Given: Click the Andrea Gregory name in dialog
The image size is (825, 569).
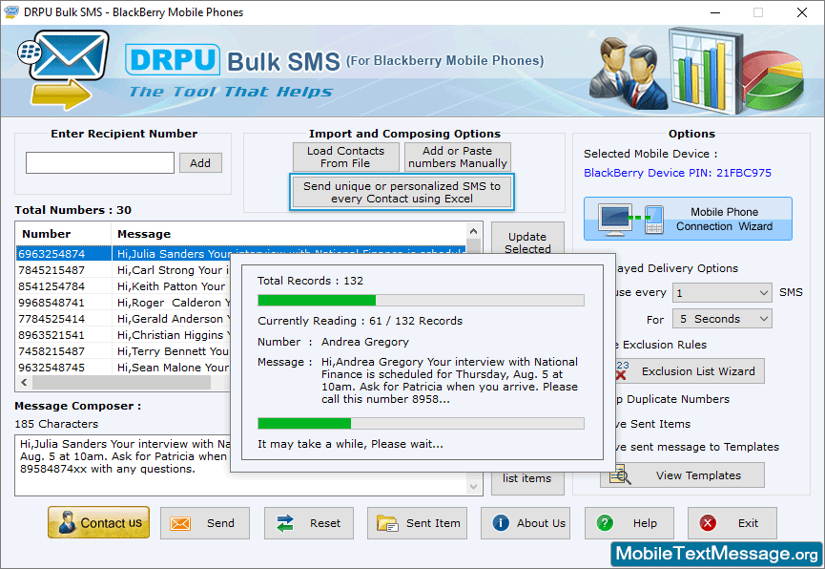Looking at the screenshot, I should (365, 342).
